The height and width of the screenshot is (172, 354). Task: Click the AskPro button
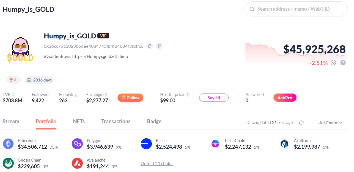tap(285, 97)
